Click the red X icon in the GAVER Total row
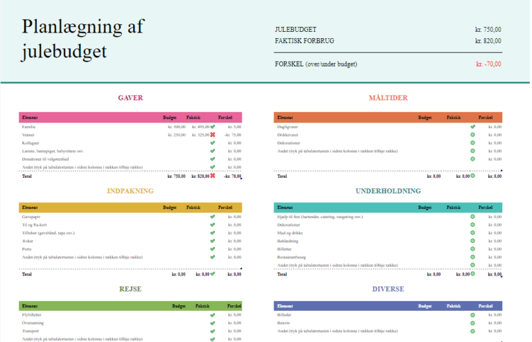This screenshot has height=342, width=532. 213,176
